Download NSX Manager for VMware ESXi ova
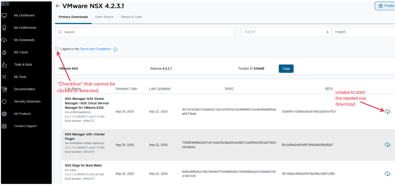Image resolution: width=395 pixels, height=186 pixels. pos(387,112)
